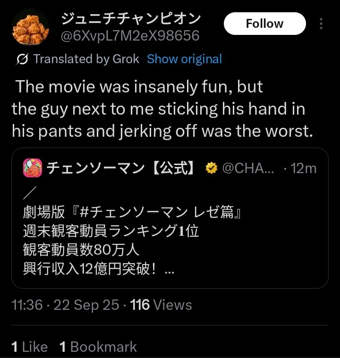This screenshot has width=340, height=358.
Task: Open the three-dot more options menu
Action: (x=321, y=24)
